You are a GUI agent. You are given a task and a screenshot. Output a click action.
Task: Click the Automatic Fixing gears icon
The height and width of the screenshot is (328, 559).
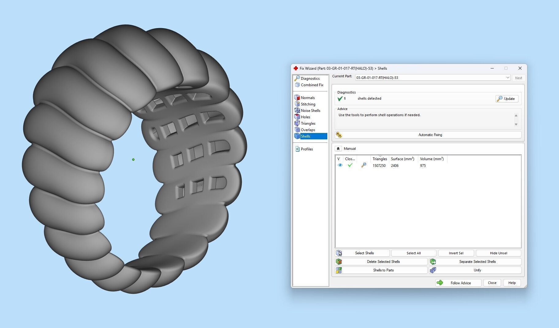coord(339,135)
